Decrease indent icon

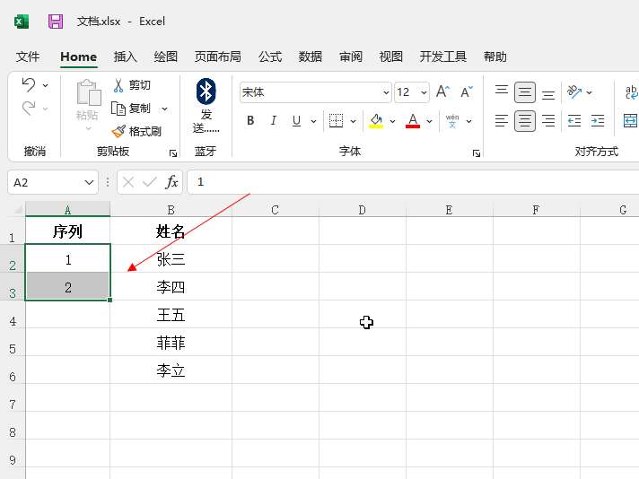574,120
